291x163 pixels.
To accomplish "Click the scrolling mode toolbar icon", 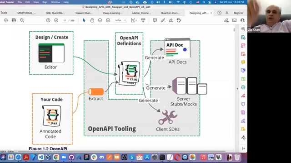I will pos(143,20).
